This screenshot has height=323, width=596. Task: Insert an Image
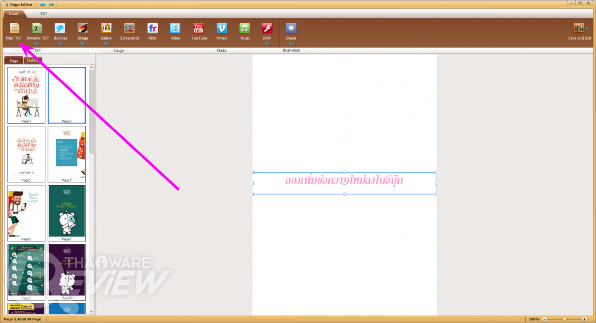[x=83, y=31]
